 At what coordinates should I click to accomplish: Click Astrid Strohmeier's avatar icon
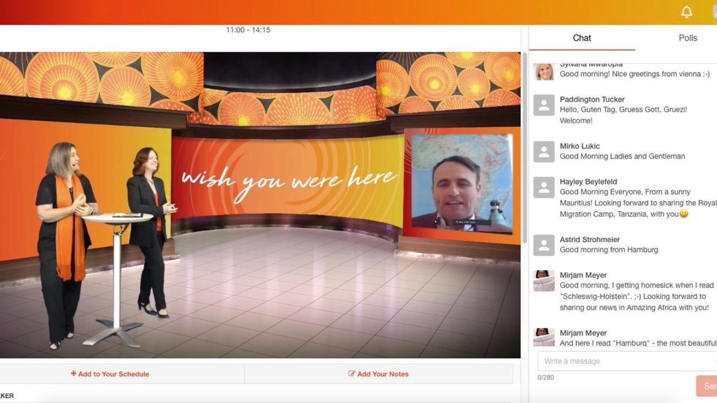[544, 245]
